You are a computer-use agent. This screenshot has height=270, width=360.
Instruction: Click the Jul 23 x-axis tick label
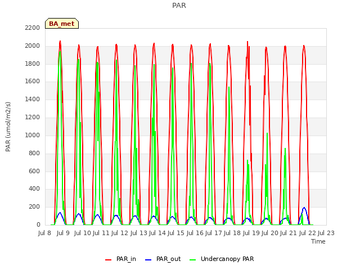pyautogui.click(x=326, y=233)
